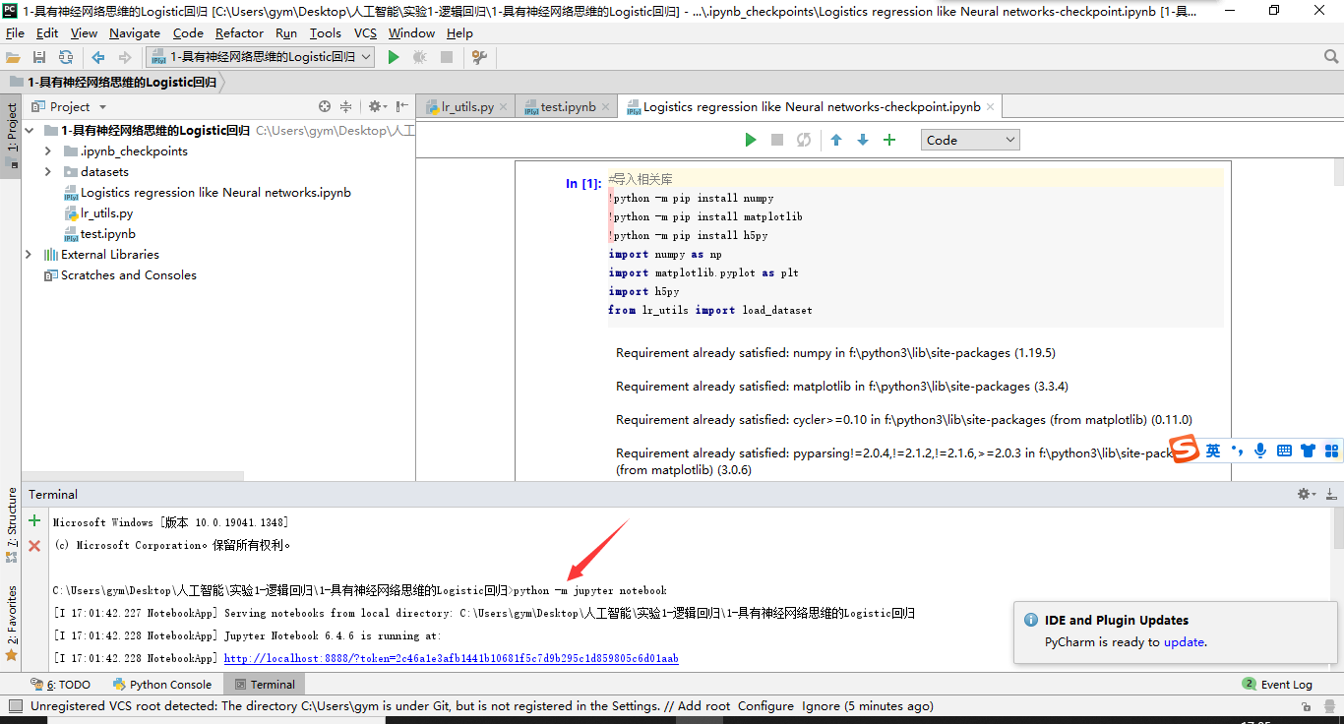1344x724 pixels.
Task: Click inside the In [1] code cell
Action: pos(915,246)
